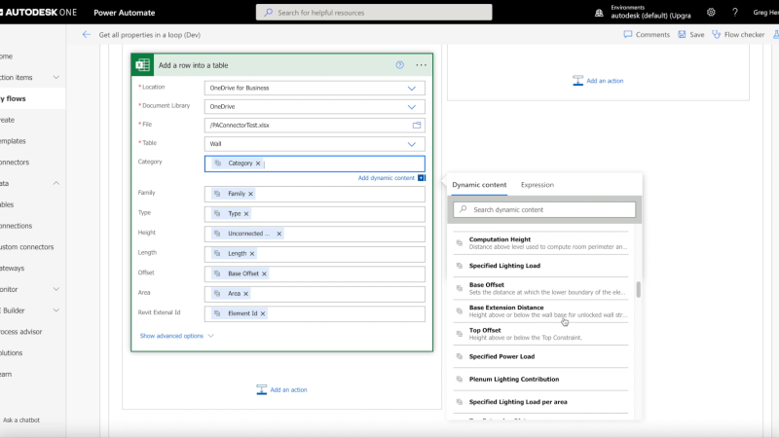Remove the Unconnected token with its X
The height and width of the screenshot is (438, 779).
click(279, 234)
